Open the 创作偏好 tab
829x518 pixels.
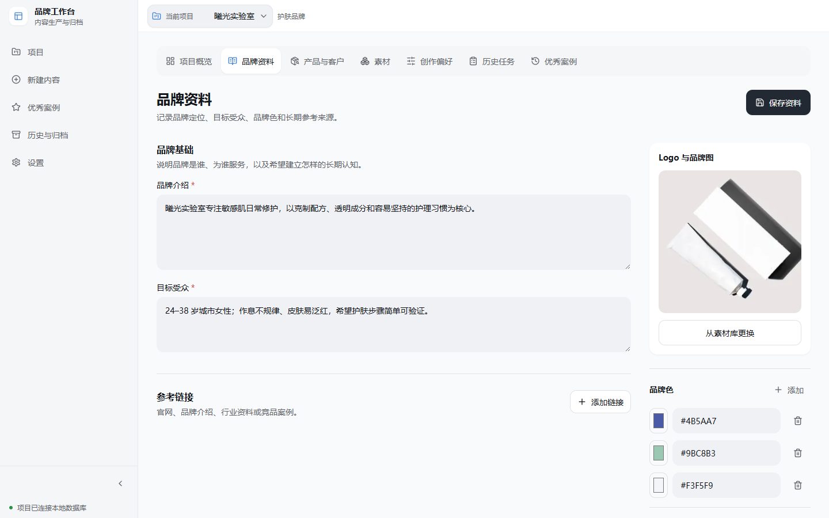tap(429, 61)
